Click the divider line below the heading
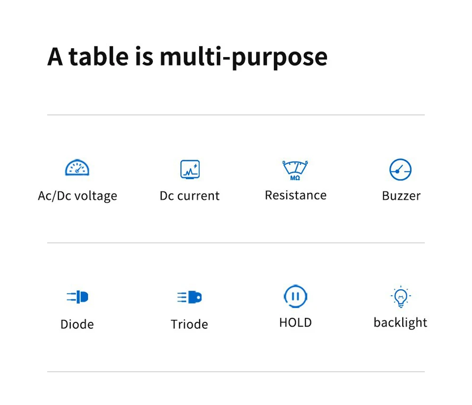The height and width of the screenshot is (405, 472). [236, 115]
